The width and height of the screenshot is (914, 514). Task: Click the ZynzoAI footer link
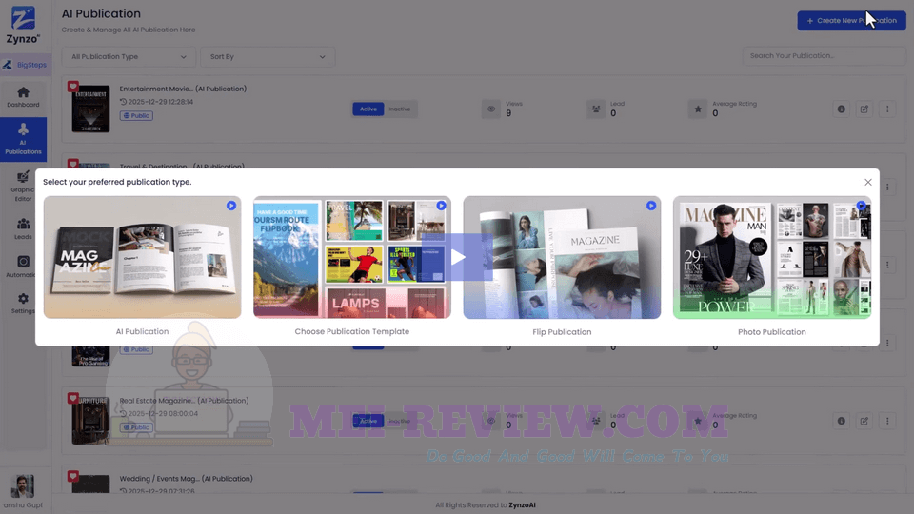pyautogui.click(x=522, y=505)
